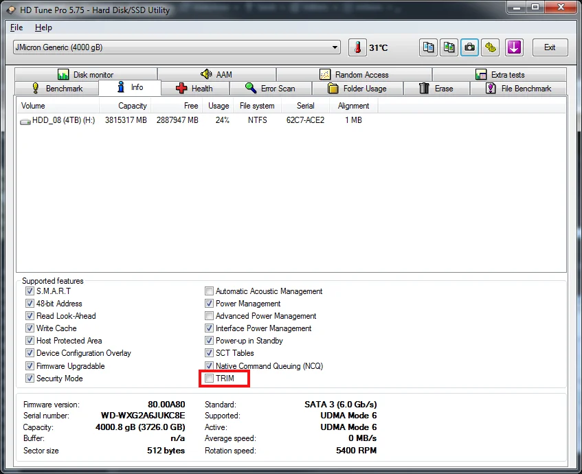Screen dimensions: 582x474
Task: Click the File system column header
Action: 257,106
